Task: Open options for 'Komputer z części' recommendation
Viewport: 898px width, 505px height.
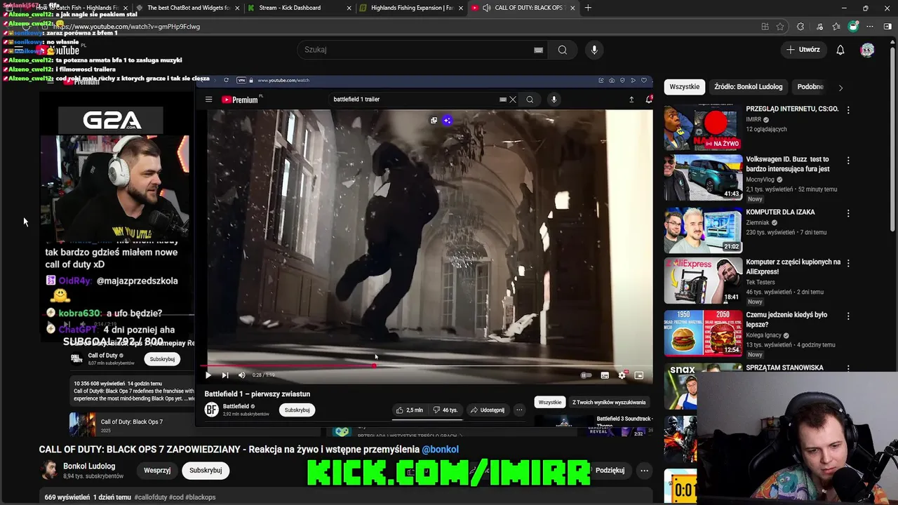Action: [x=848, y=263]
